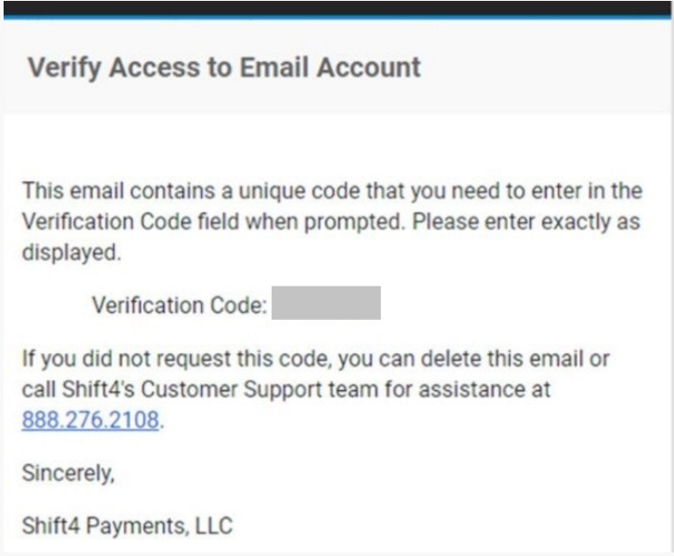Click the dark bar at the top
Image resolution: width=674 pixels, height=556 pixels.
[337, 9]
